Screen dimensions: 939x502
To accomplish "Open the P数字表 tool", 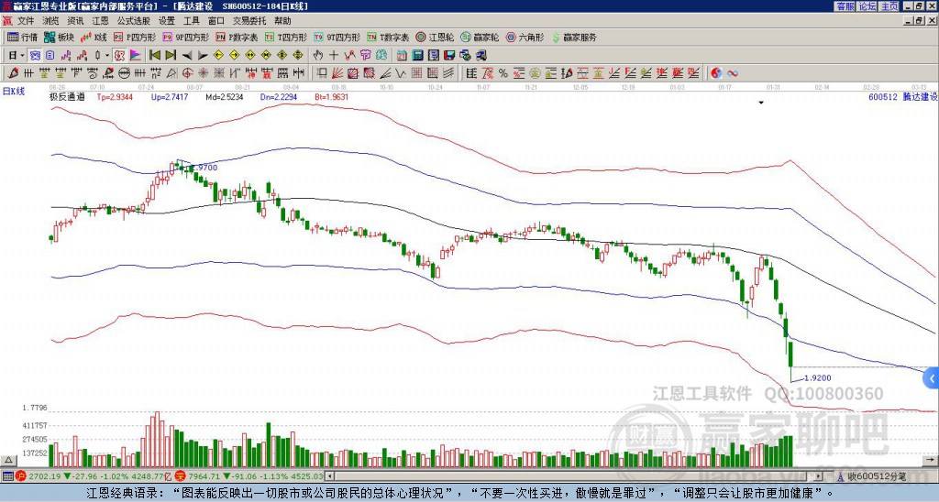I will click(237, 37).
